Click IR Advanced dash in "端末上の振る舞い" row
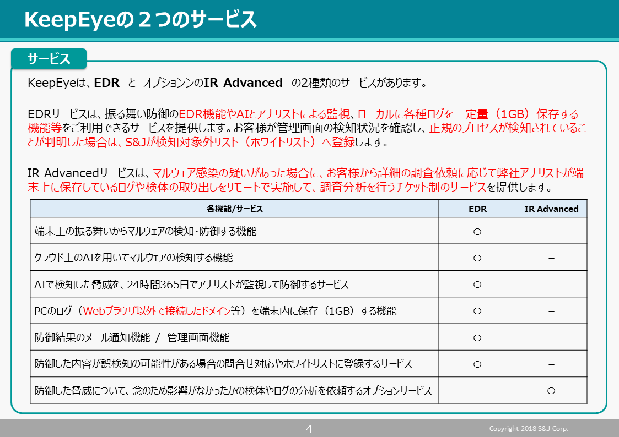Screen dimensions: 619x437 (x=552, y=232)
